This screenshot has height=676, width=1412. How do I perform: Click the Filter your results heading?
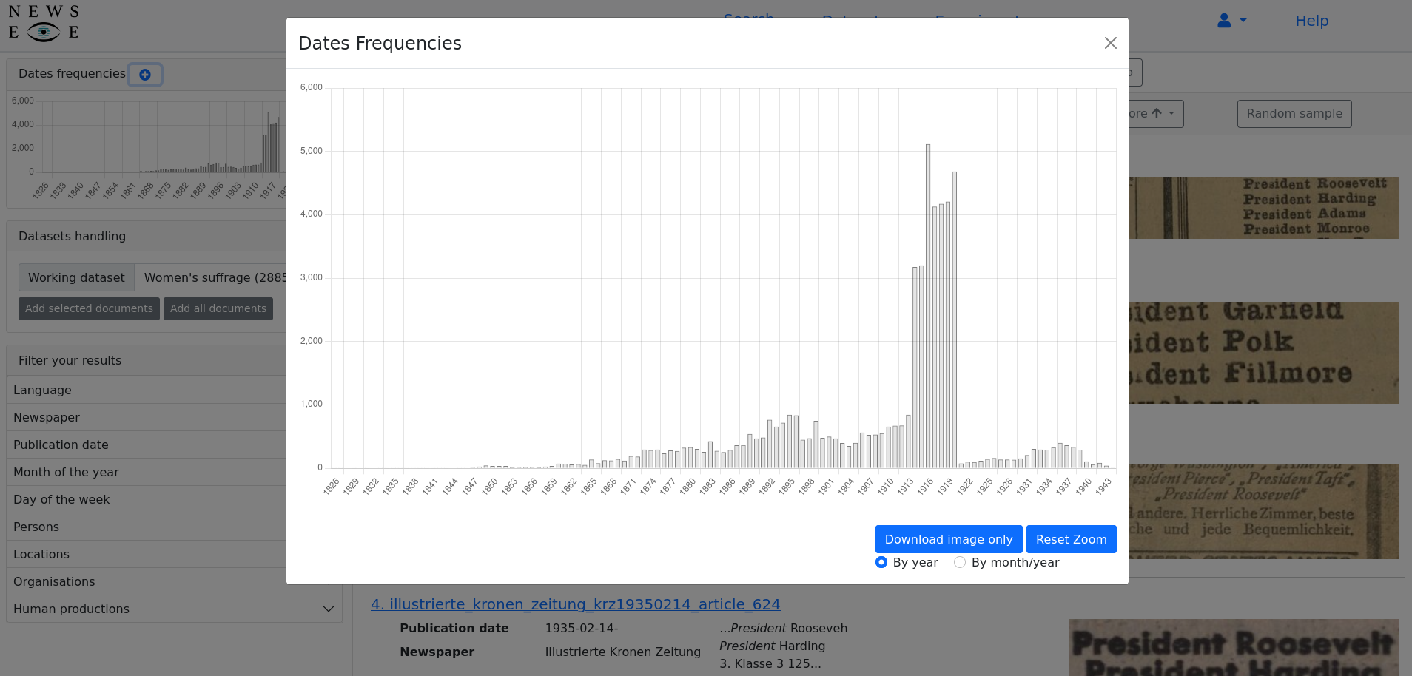tap(70, 360)
